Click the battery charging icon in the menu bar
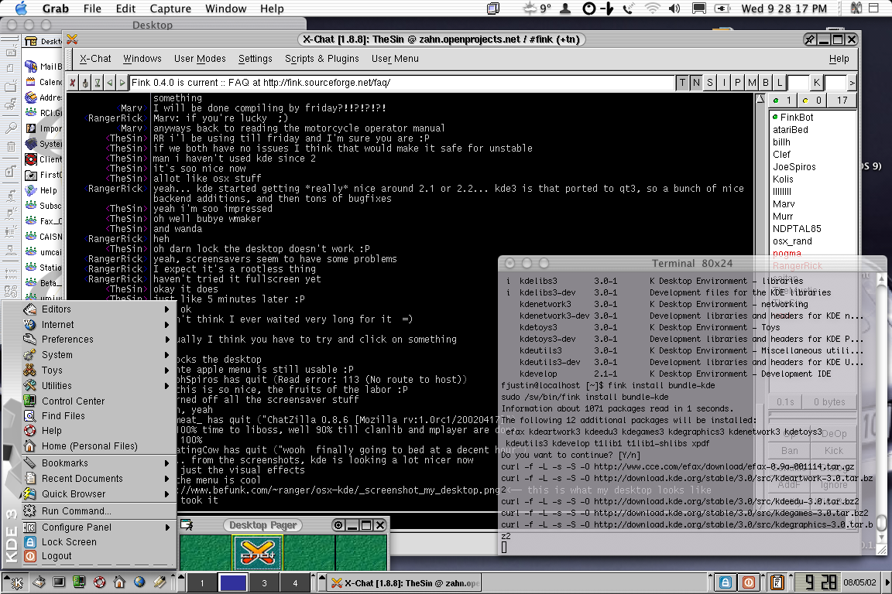 click(x=722, y=9)
